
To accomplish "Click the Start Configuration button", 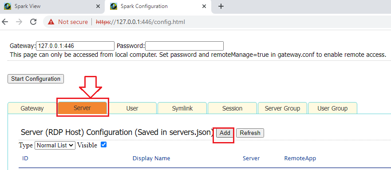I will tap(36, 79).
